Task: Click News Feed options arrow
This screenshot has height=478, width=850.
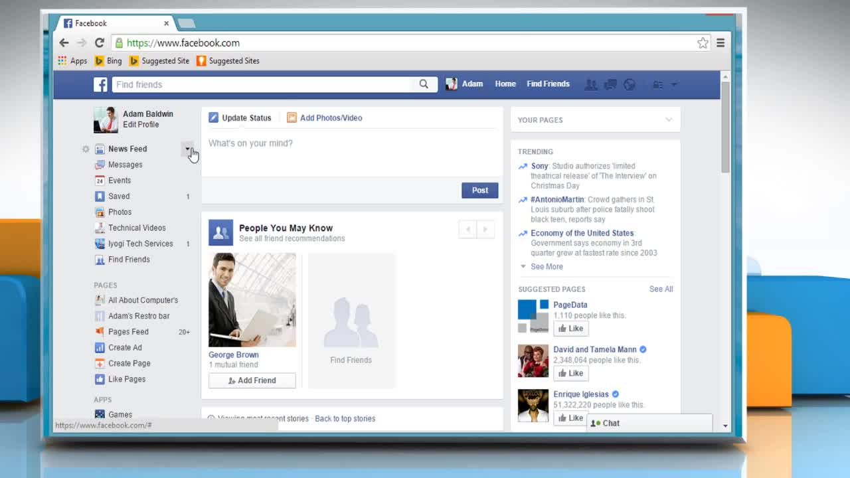Action: point(188,149)
